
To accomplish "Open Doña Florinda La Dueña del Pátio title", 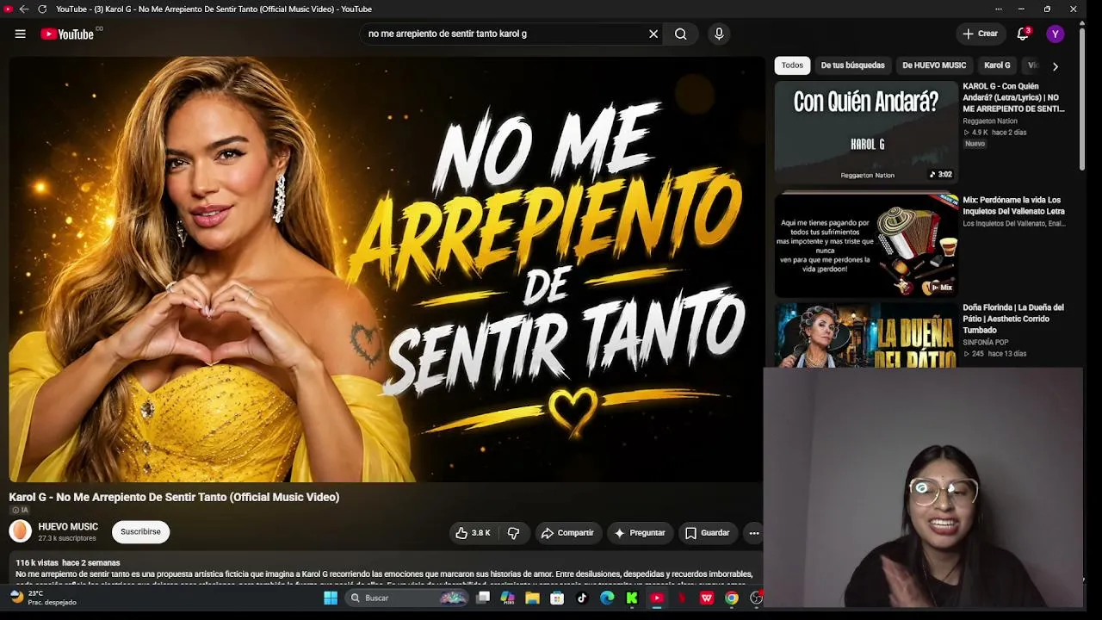I will tap(1013, 319).
